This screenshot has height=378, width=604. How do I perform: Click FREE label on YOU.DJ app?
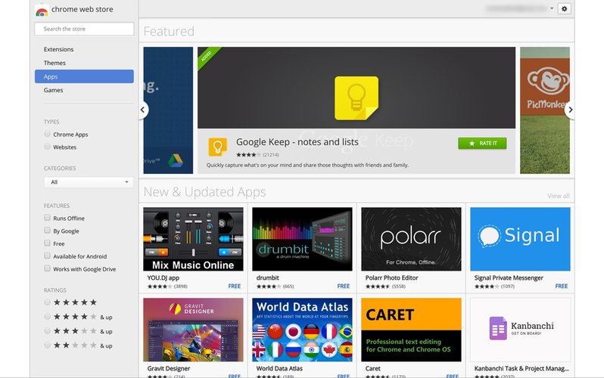click(234, 286)
